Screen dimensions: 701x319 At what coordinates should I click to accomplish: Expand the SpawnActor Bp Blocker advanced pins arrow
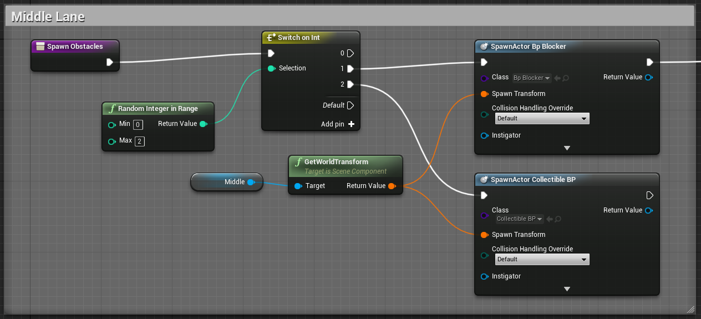point(567,148)
